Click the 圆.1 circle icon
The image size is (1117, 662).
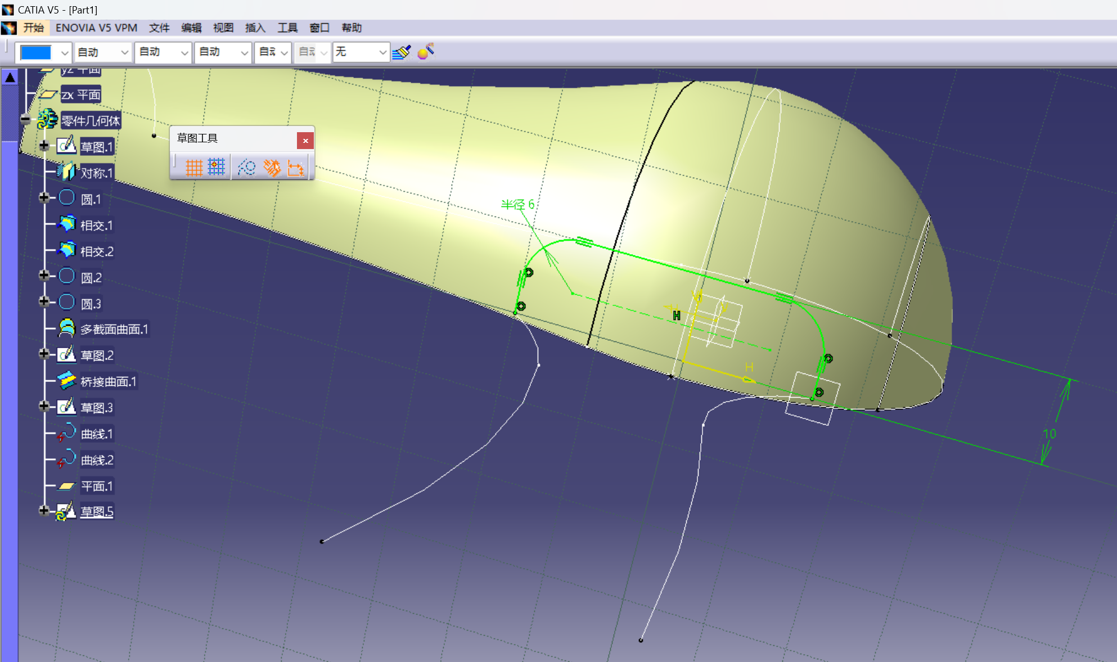pos(66,197)
